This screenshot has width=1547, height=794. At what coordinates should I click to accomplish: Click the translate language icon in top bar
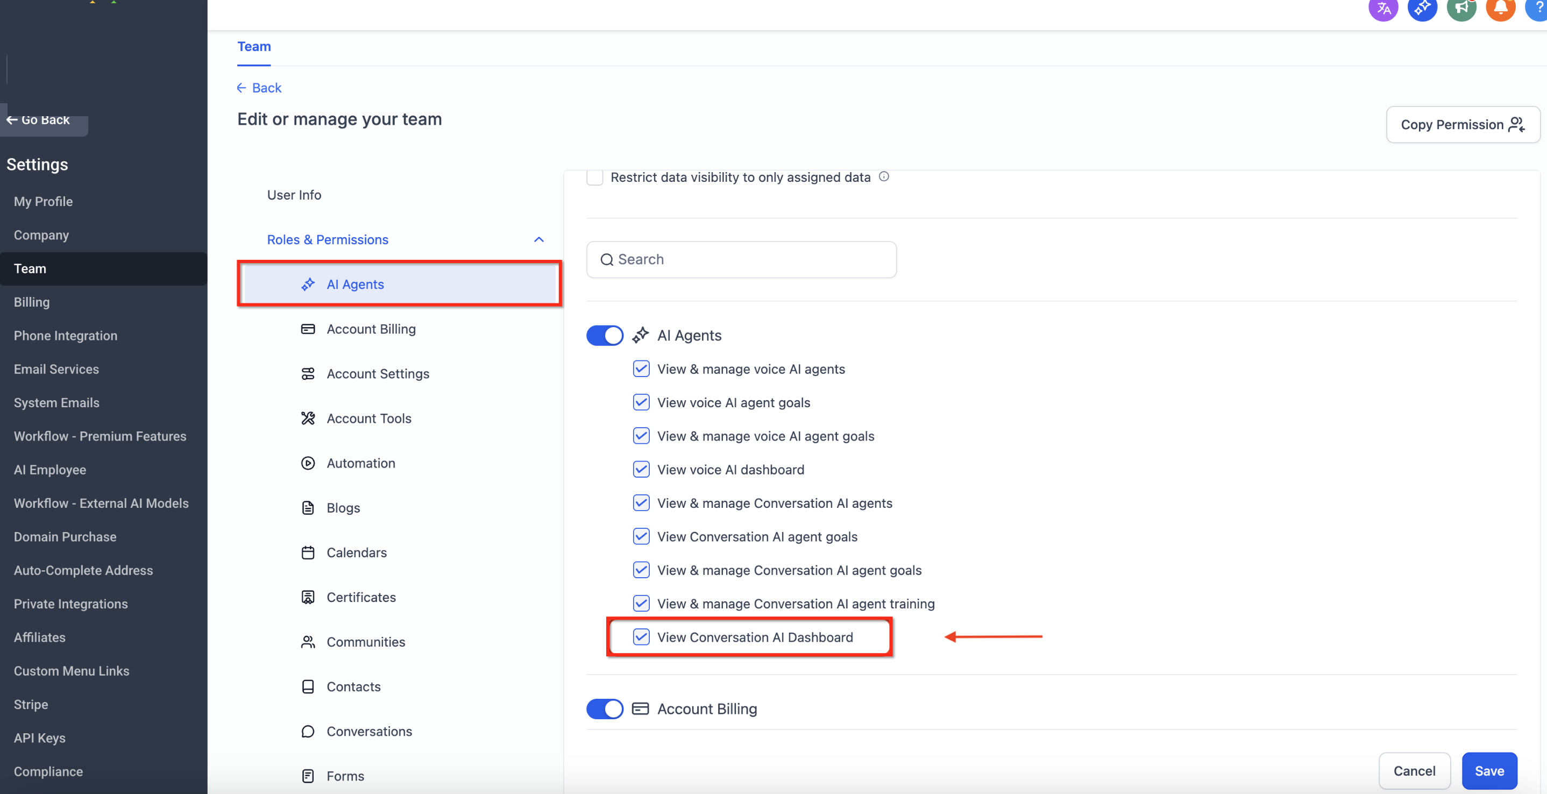pos(1383,9)
